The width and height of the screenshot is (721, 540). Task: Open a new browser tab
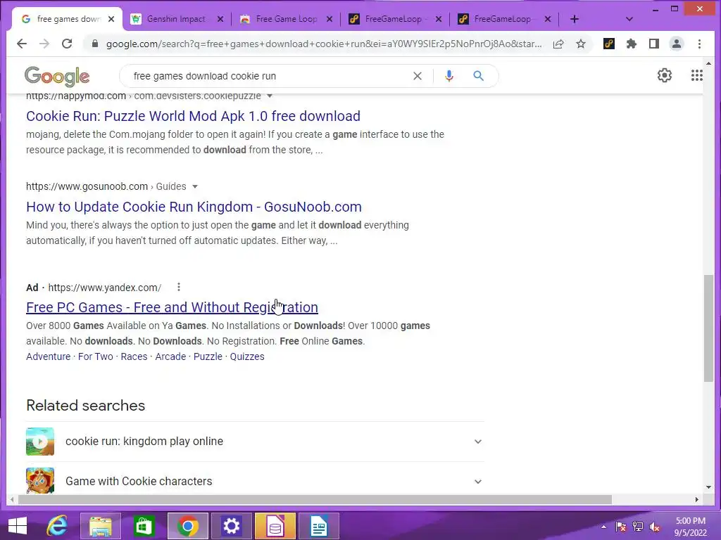pos(575,19)
